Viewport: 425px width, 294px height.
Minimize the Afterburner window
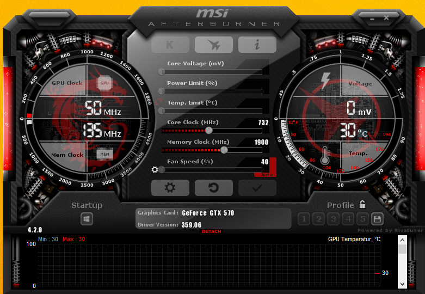pyautogui.click(x=372, y=19)
